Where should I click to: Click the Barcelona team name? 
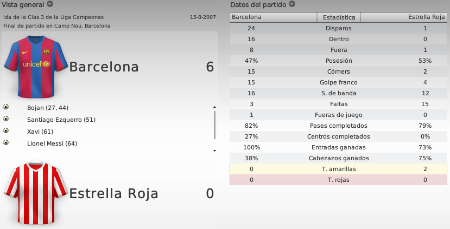point(104,67)
